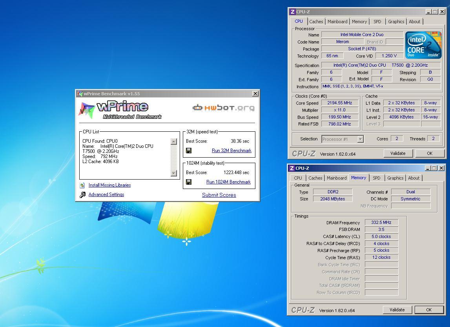Viewport: 450px width, 327px height.
Task: Click the Cycle Time 12 clocks value
Action: (381, 257)
